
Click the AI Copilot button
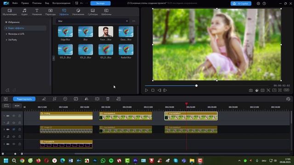pos(241,3)
